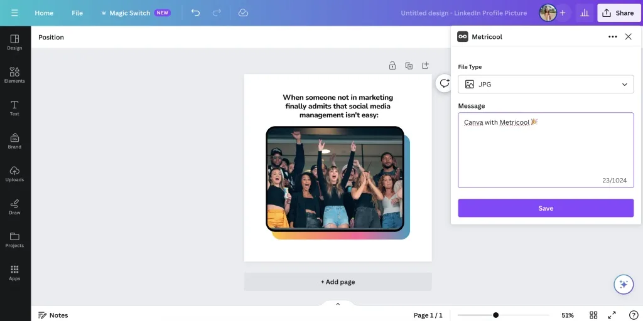The height and width of the screenshot is (321, 643).
Task: Select the meme caption text block
Action: (338, 106)
